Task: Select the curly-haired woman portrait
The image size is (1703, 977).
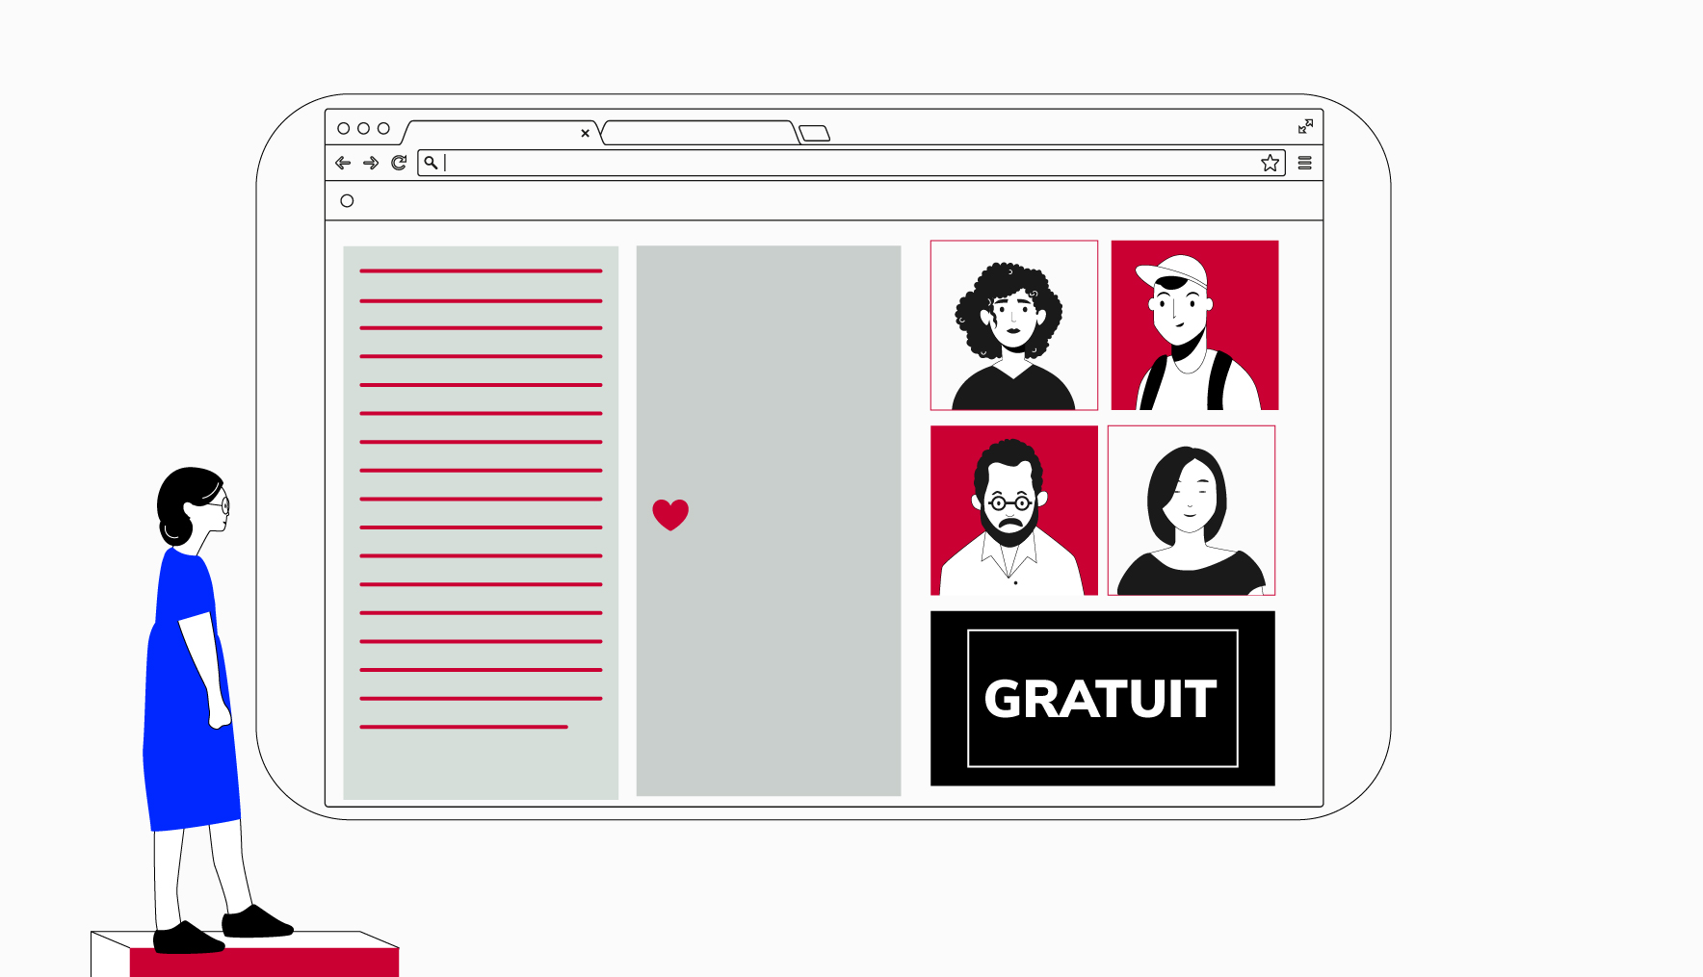Action: coord(1013,325)
